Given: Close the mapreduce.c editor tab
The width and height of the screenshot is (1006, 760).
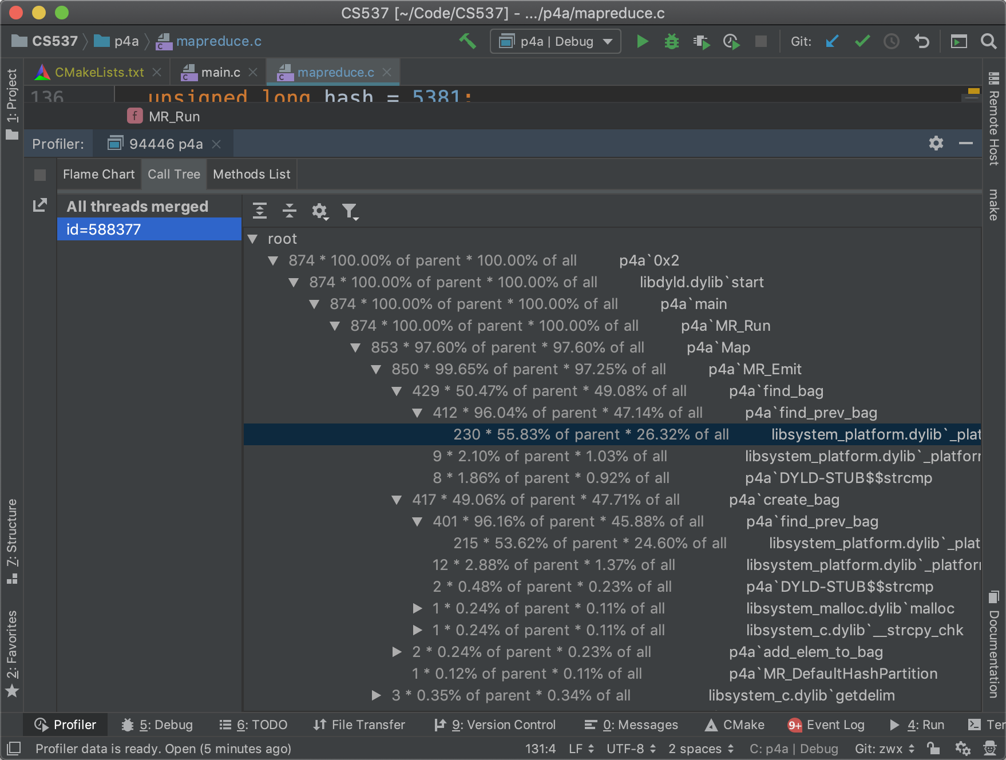Looking at the screenshot, I should tap(387, 73).
